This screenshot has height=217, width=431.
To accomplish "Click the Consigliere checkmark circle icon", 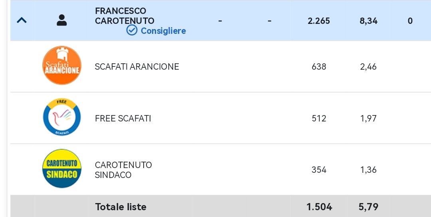I will 132,30.
